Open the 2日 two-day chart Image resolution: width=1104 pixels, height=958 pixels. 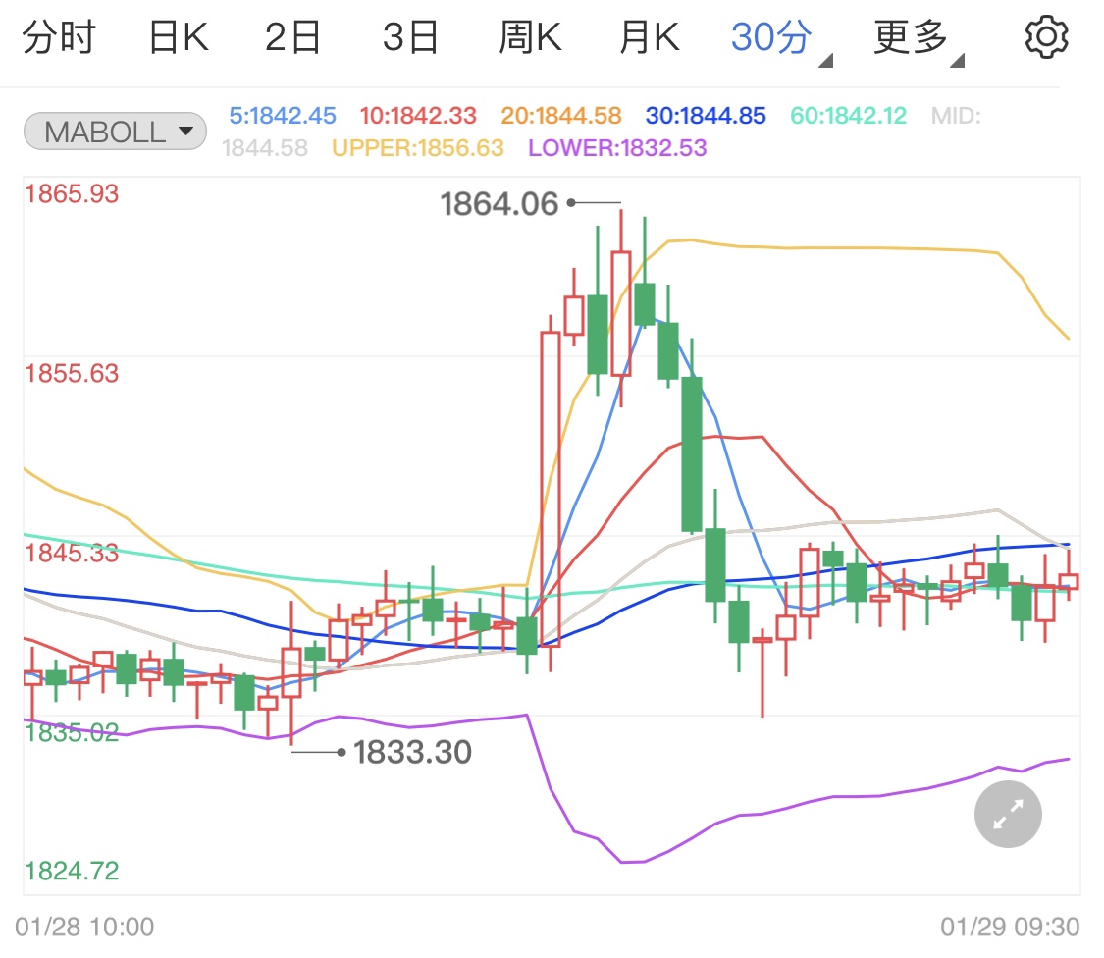292,36
